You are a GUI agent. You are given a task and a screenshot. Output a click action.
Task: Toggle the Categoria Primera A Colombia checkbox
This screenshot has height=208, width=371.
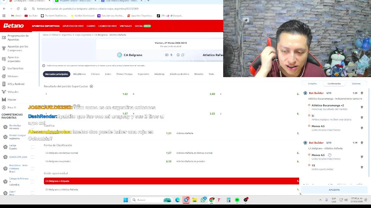32,181
